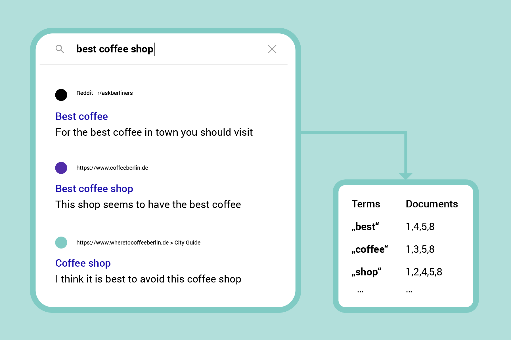Click the Documents column header
Image resolution: width=511 pixels, height=340 pixels.
click(x=432, y=204)
